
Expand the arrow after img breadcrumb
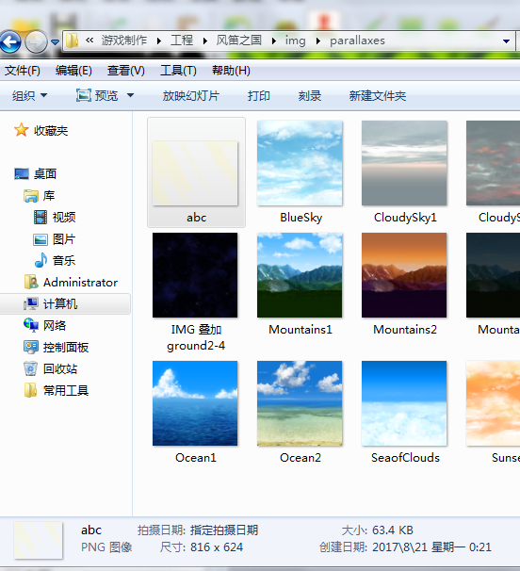pyautogui.click(x=318, y=41)
